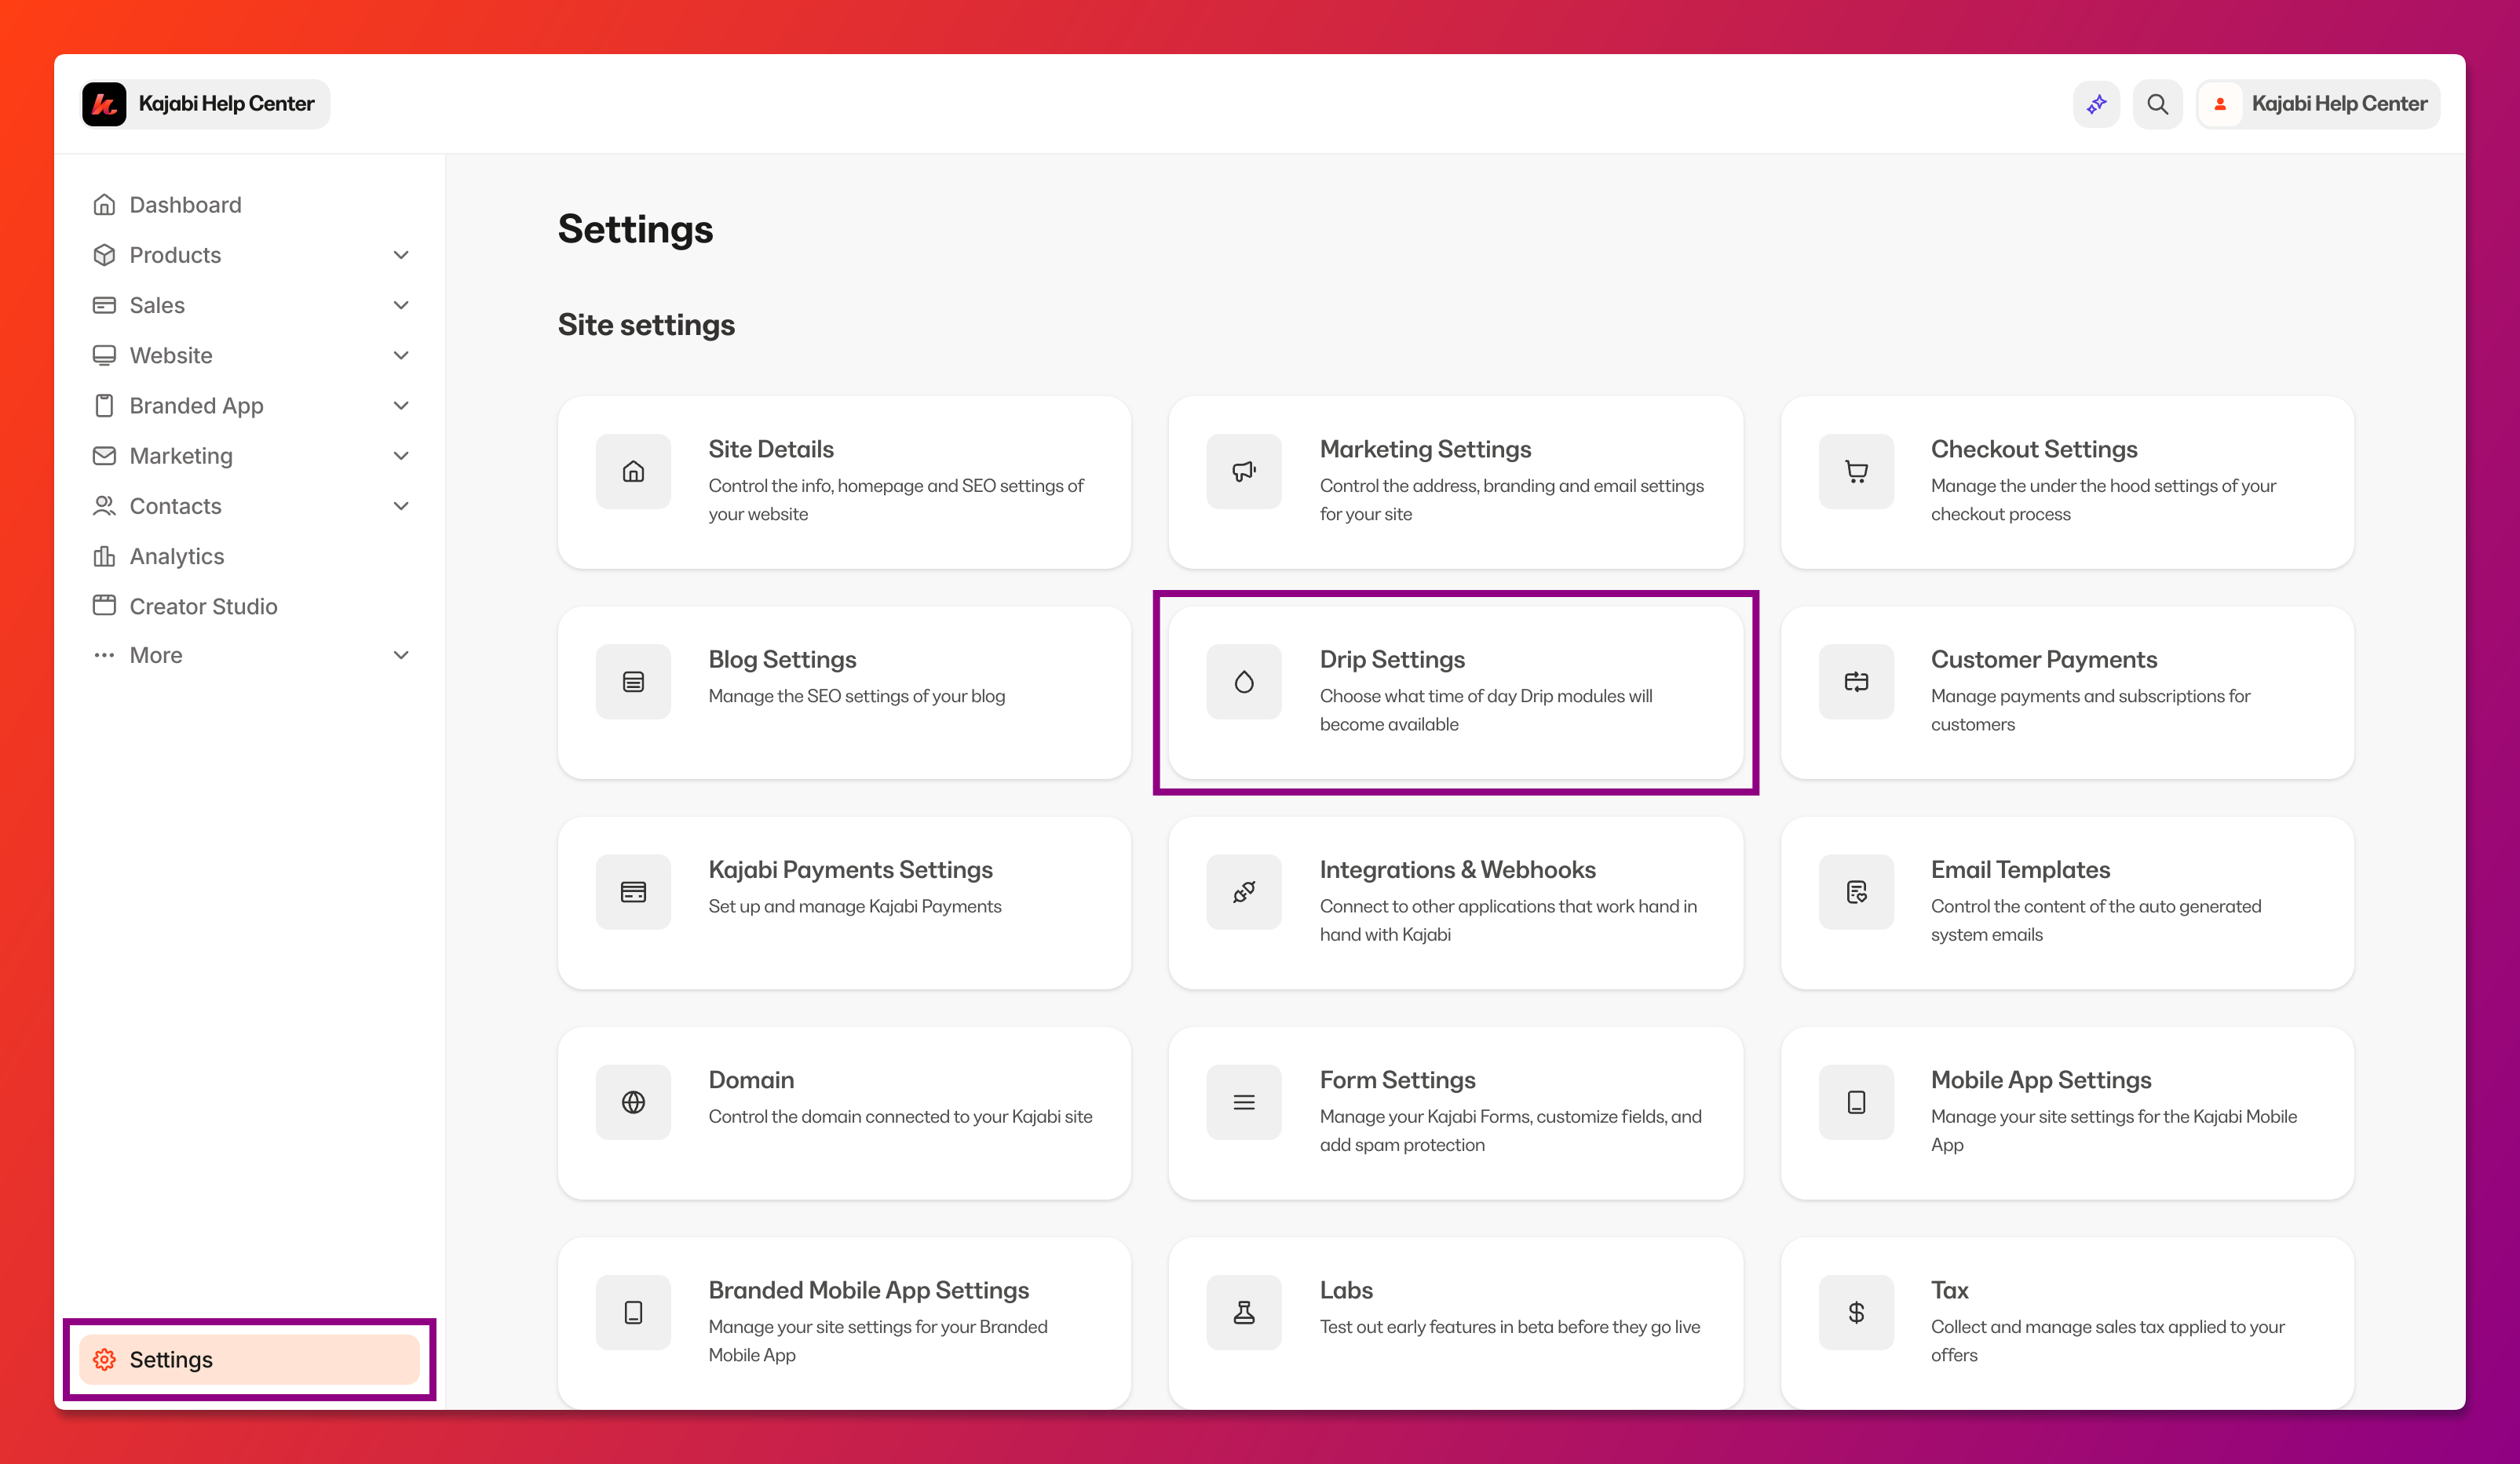Click the Kajabi Payments Settings card icon
Screen dimensions: 2520x1464
click(633, 892)
